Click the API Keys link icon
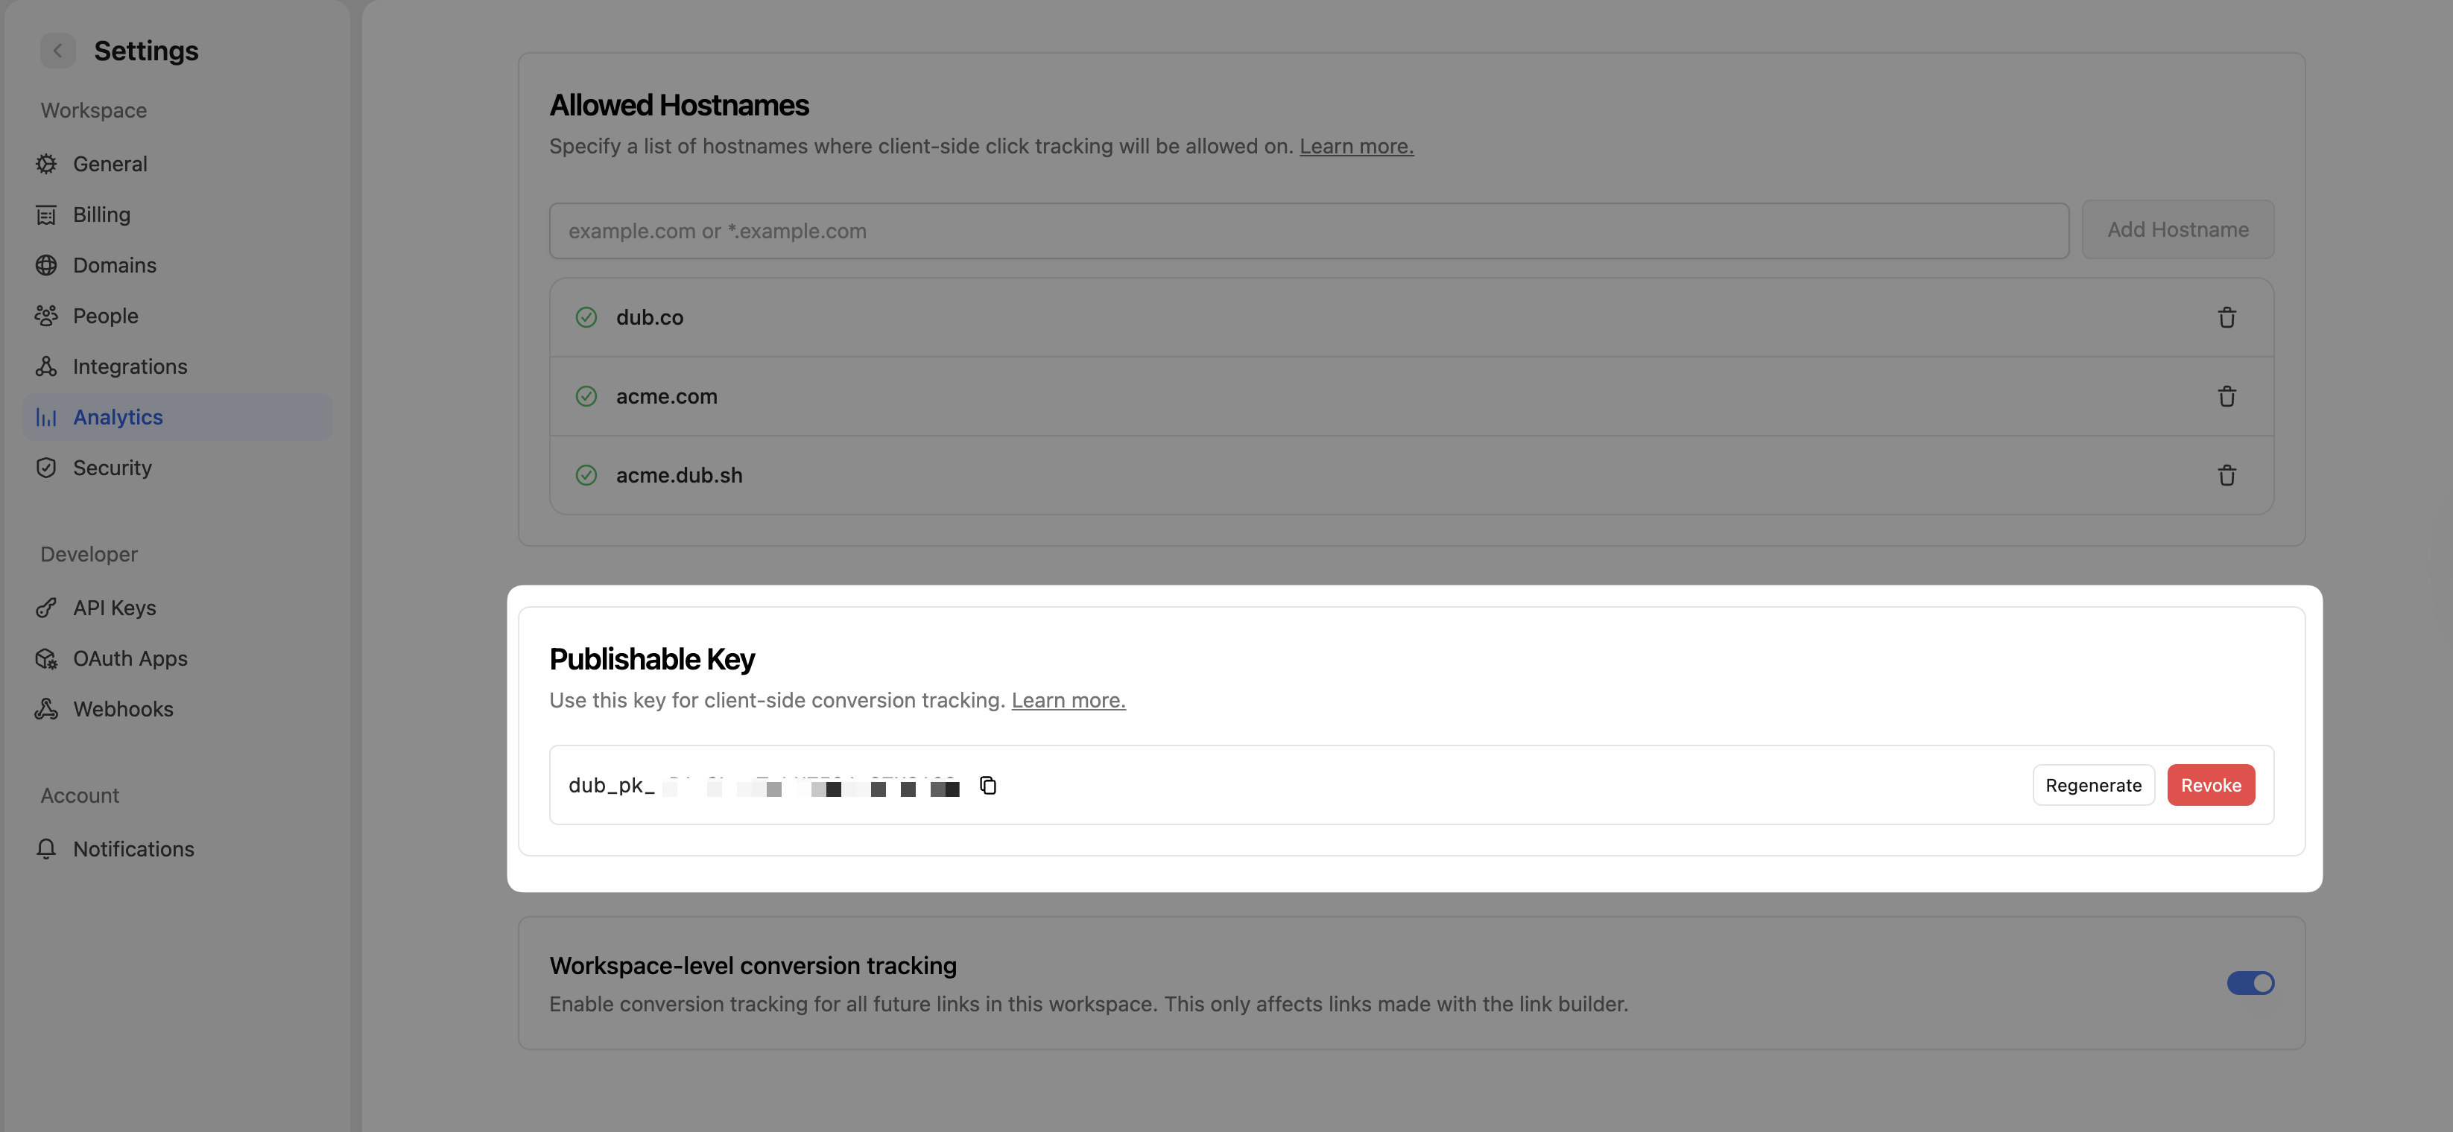2453x1132 pixels. click(47, 608)
